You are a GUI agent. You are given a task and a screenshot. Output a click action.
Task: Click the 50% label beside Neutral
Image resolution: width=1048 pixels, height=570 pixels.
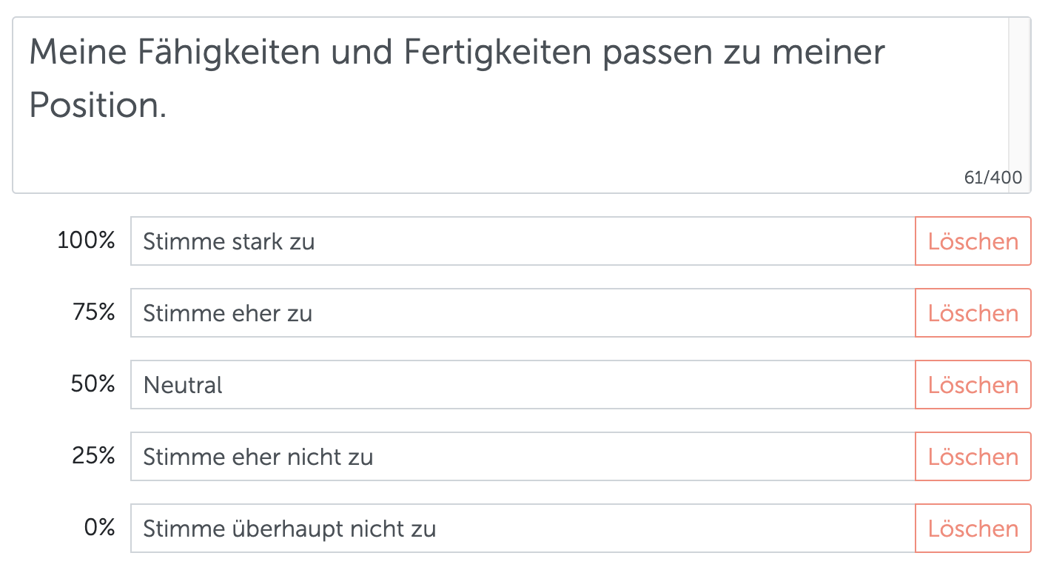click(x=95, y=384)
